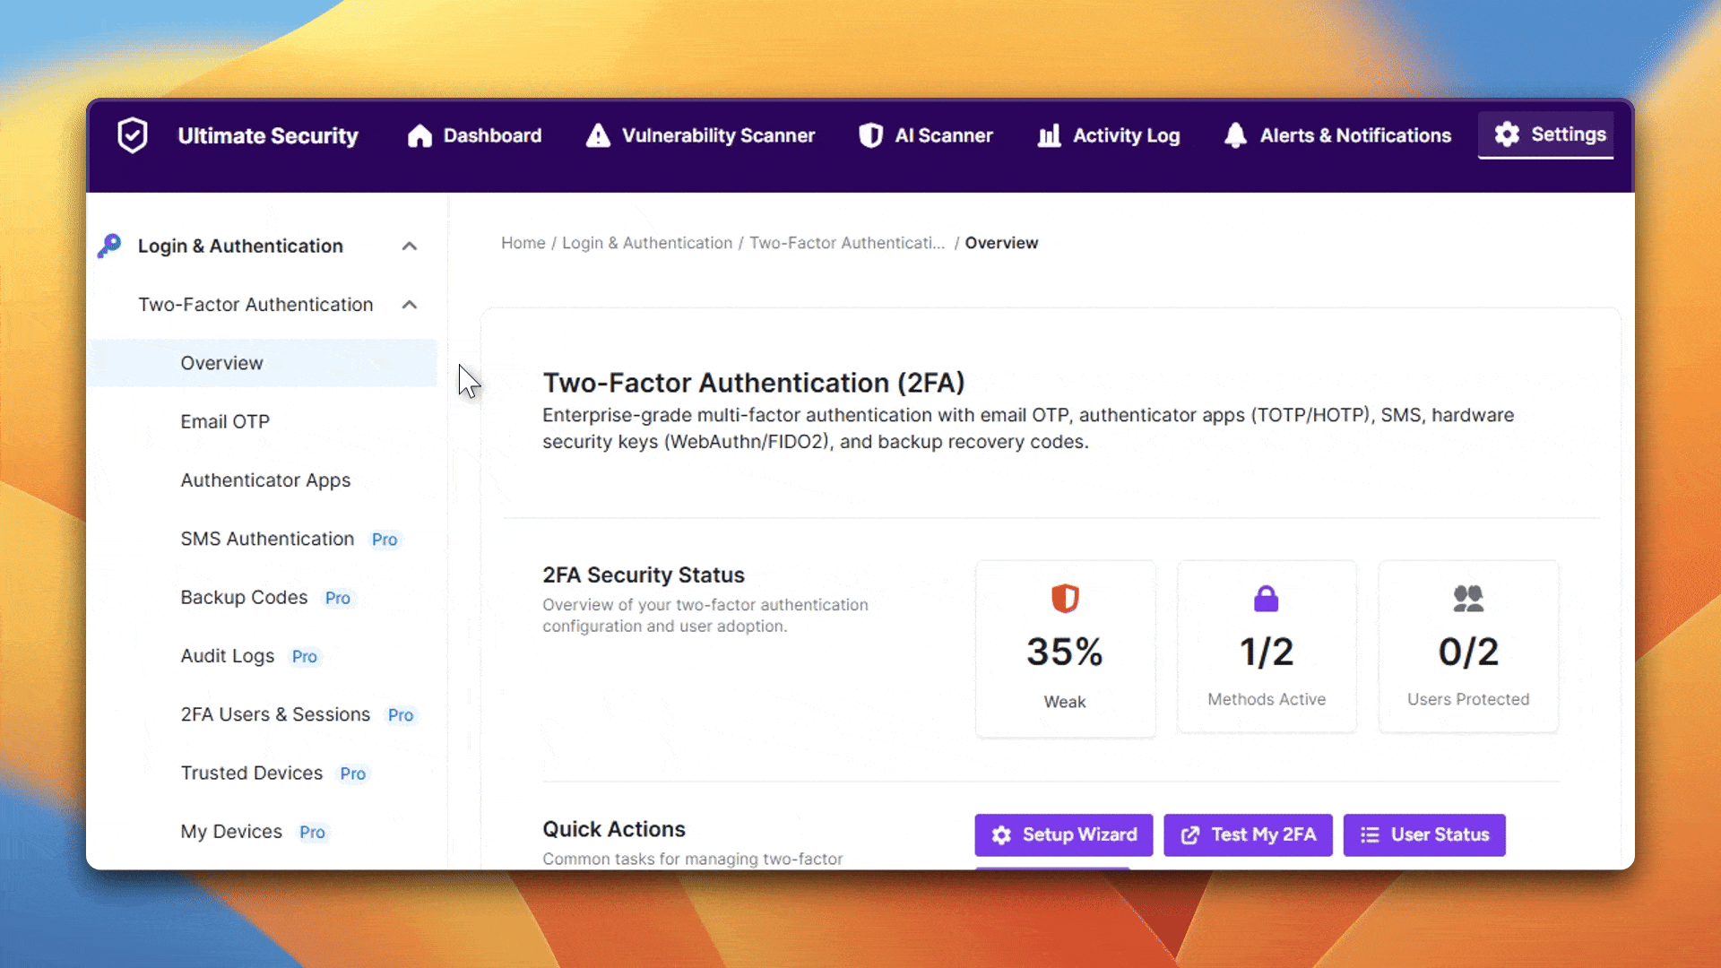
Task: Click the Pro badge next to Trusted Devices
Action: coord(353,774)
